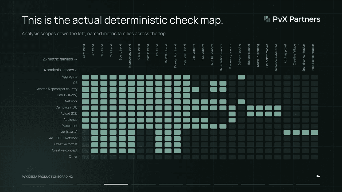Image resolution: width=342 pixels, height=192 pixels.
Task: Select the 'Dx ROAS trend' column header
Action: pyautogui.click(x=166, y=54)
